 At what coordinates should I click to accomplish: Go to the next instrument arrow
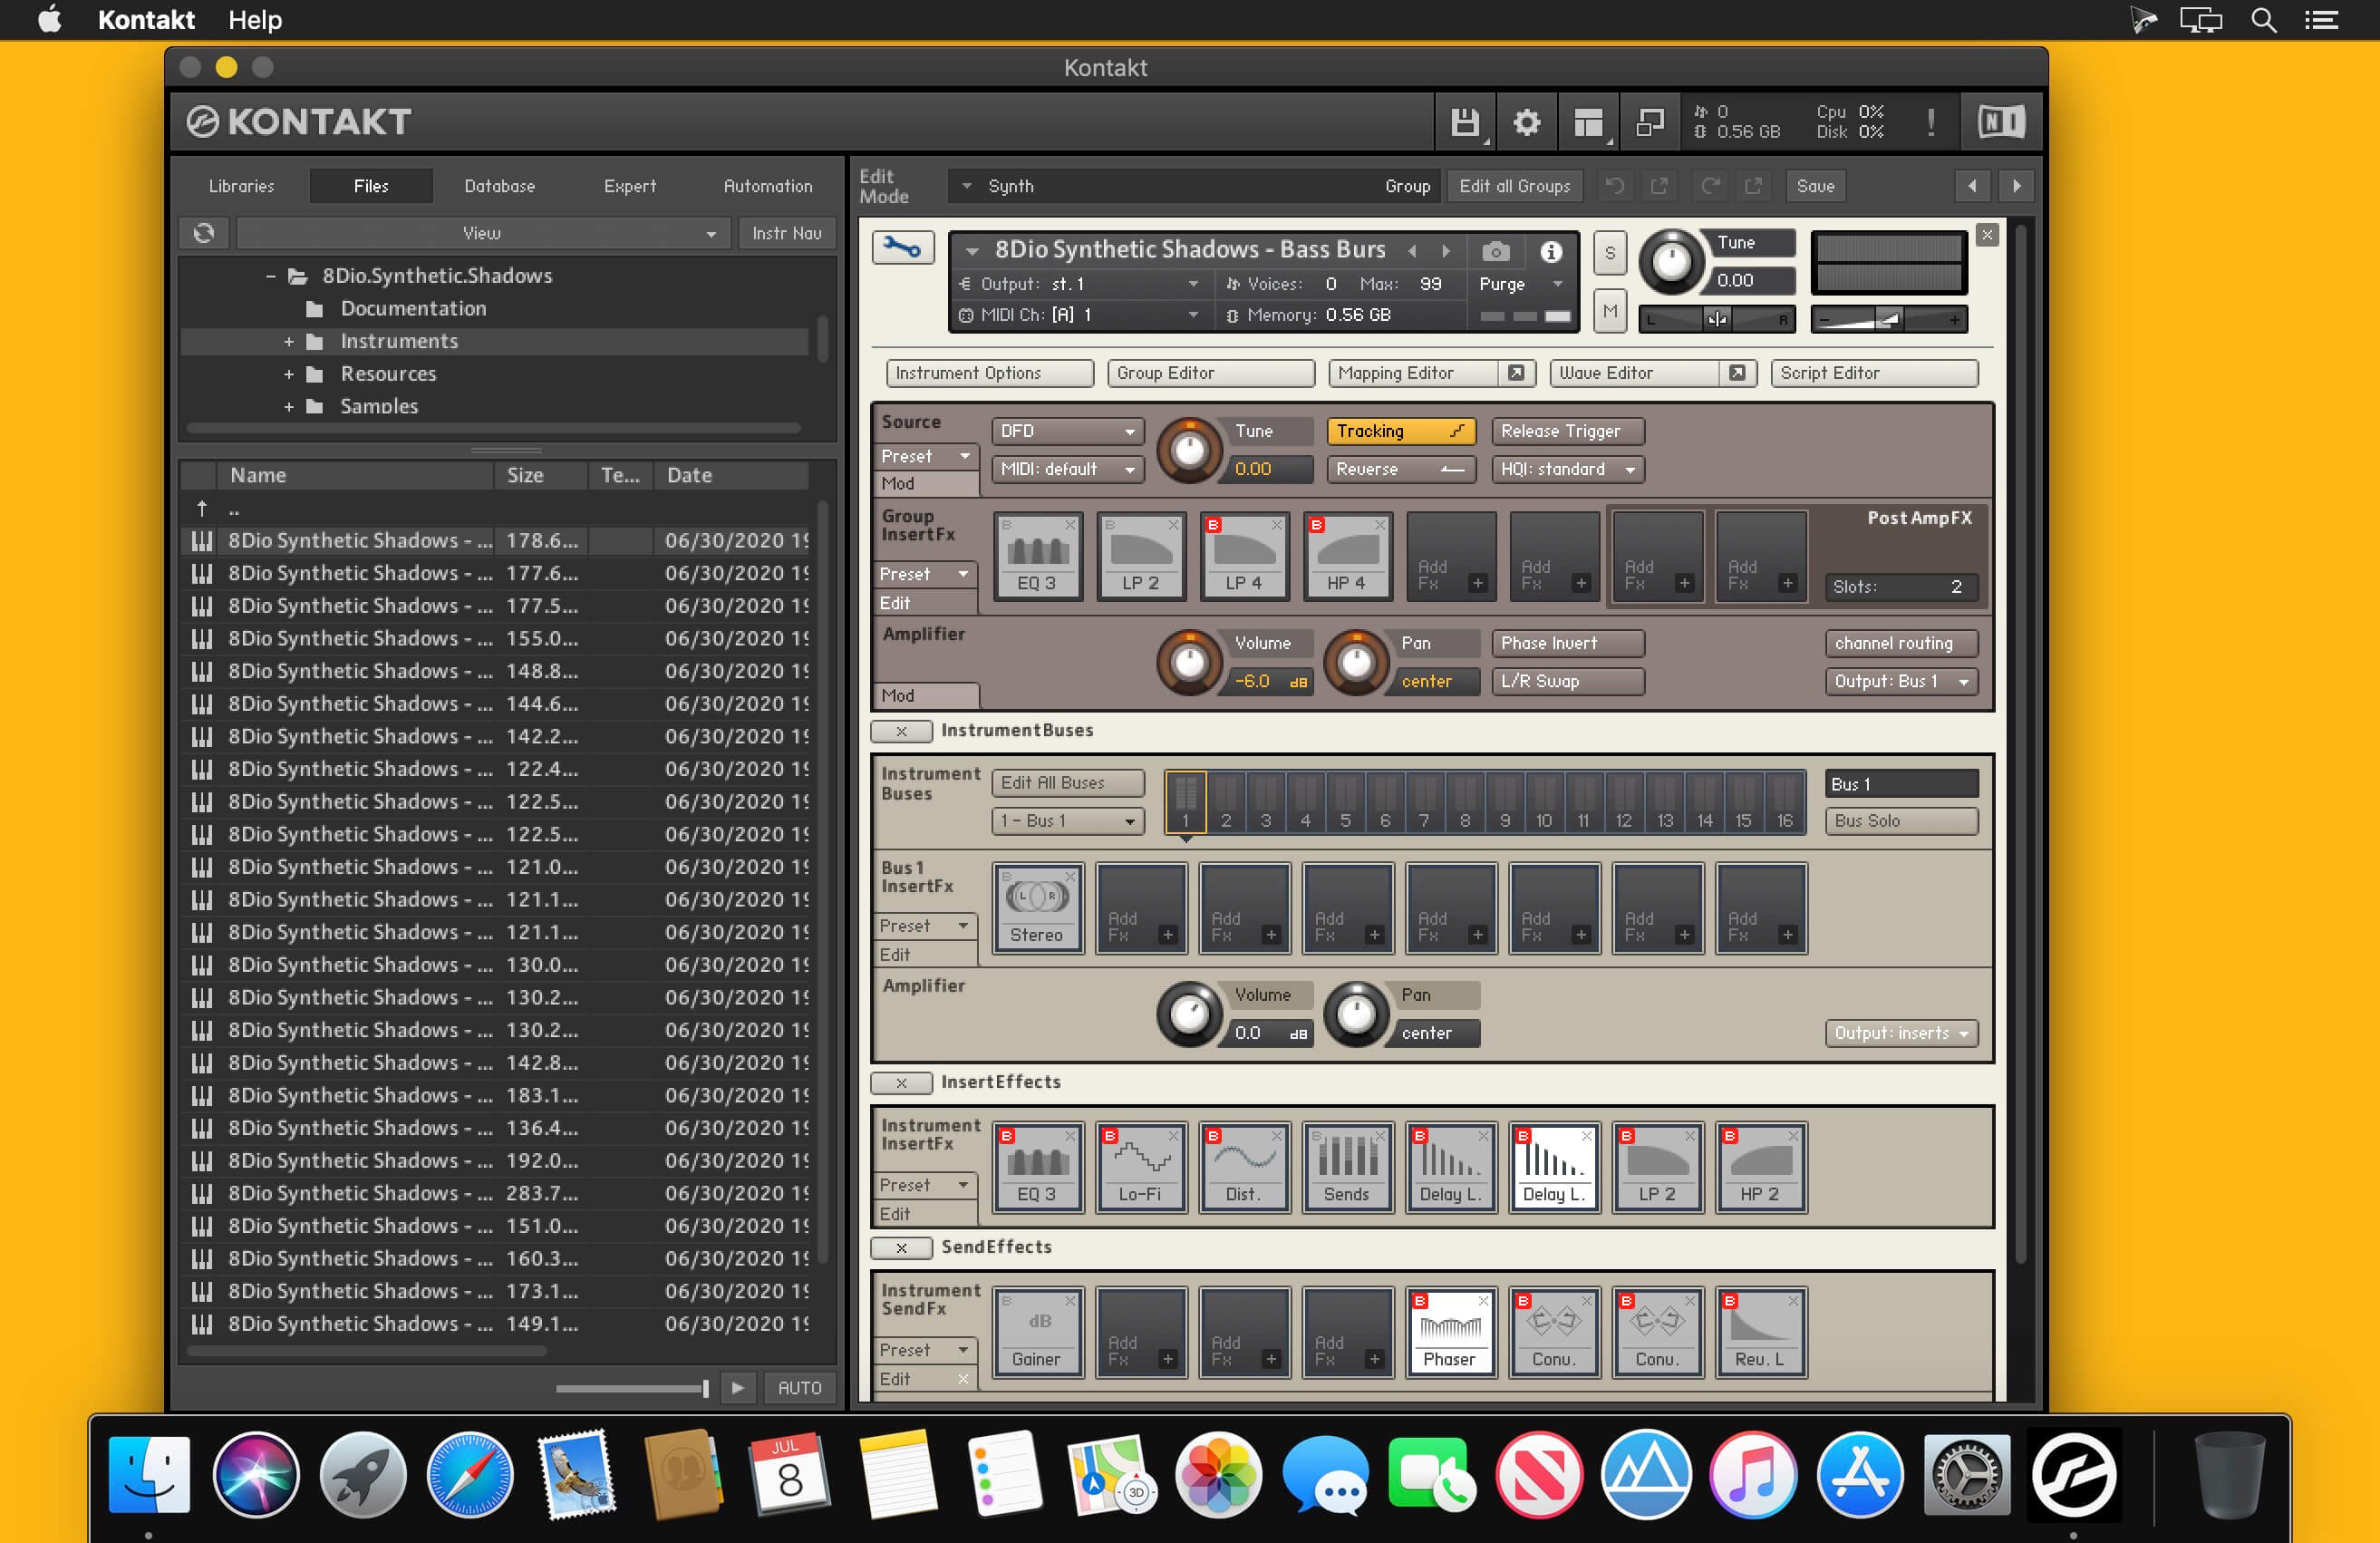click(1446, 250)
